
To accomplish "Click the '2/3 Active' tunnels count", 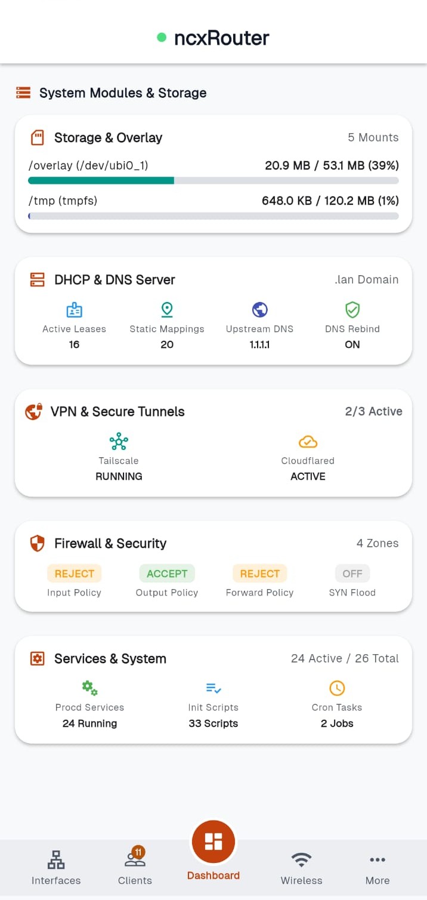I will (x=373, y=411).
